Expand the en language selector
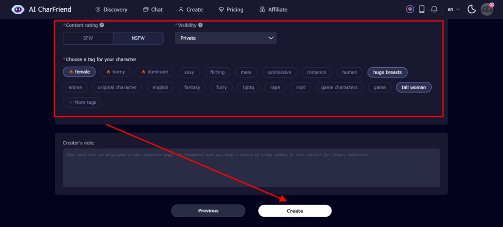 (x=453, y=9)
